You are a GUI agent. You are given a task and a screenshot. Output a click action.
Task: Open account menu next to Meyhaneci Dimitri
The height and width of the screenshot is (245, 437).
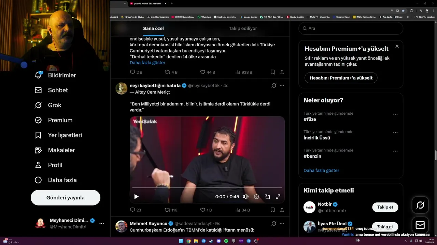click(101, 224)
